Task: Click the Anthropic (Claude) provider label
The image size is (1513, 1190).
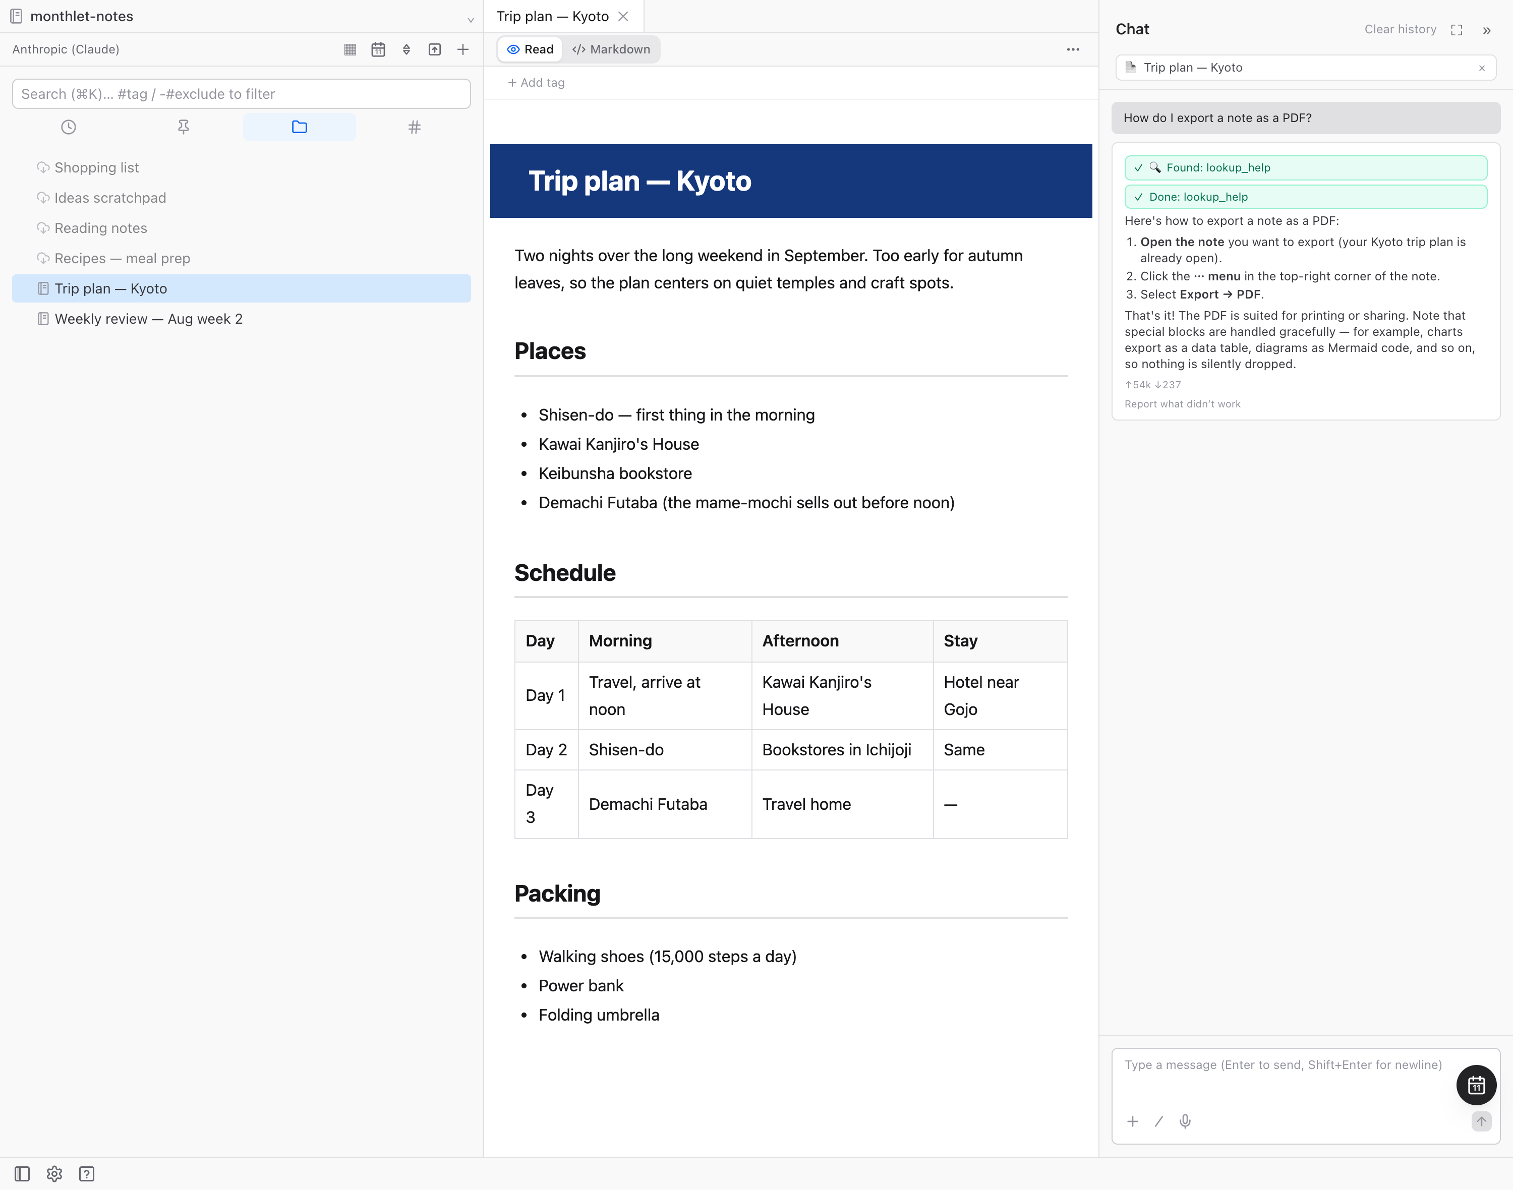Action: tap(66, 49)
